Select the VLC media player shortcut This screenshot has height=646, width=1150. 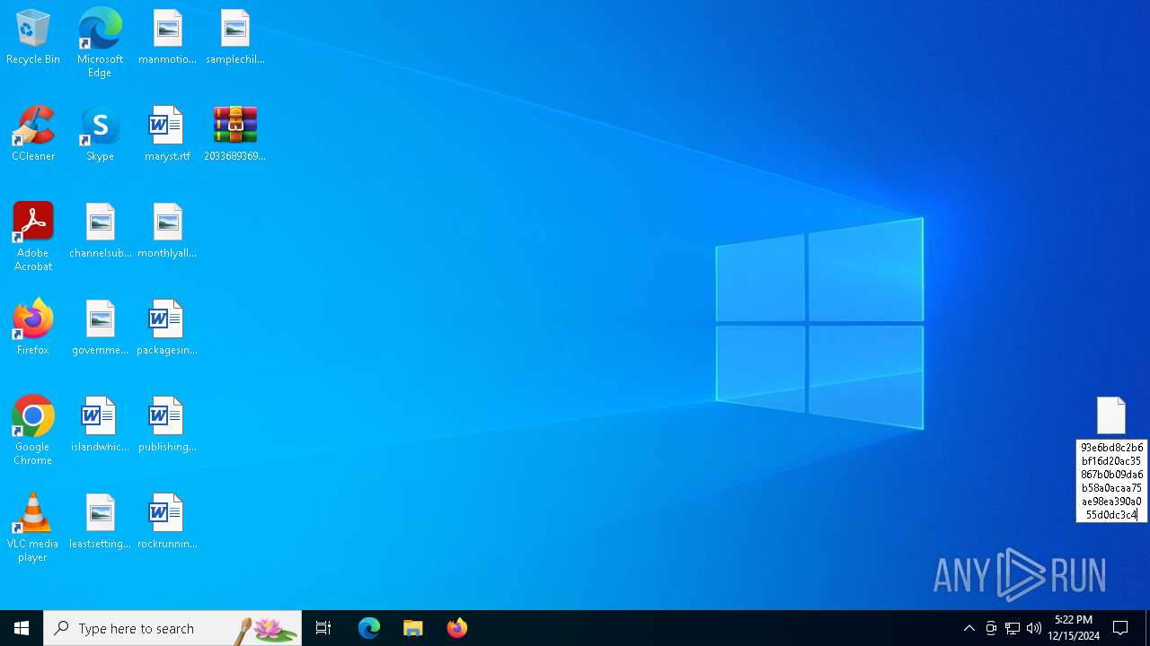pyautogui.click(x=33, y=528)
